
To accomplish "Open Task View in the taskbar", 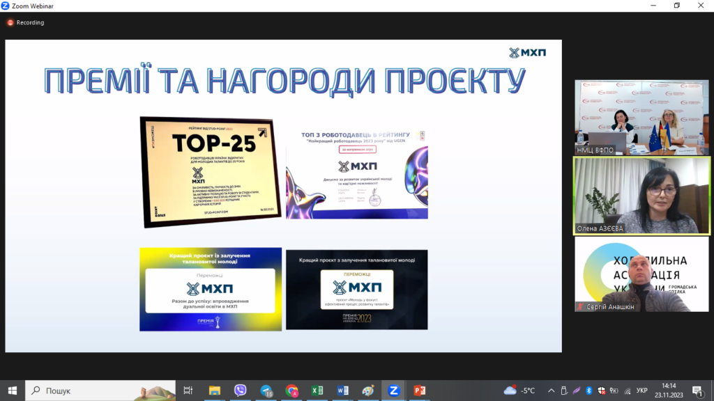I will (x=188, y=391).
